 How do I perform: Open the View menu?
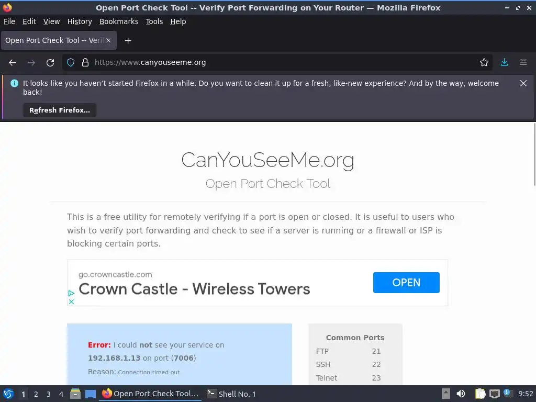(x=52, y=21)
